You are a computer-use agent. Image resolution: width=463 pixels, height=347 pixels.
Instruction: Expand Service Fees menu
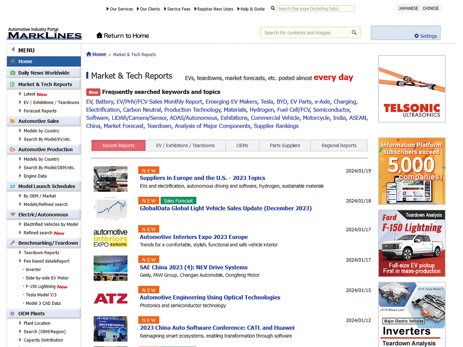(x=177, y=9)
